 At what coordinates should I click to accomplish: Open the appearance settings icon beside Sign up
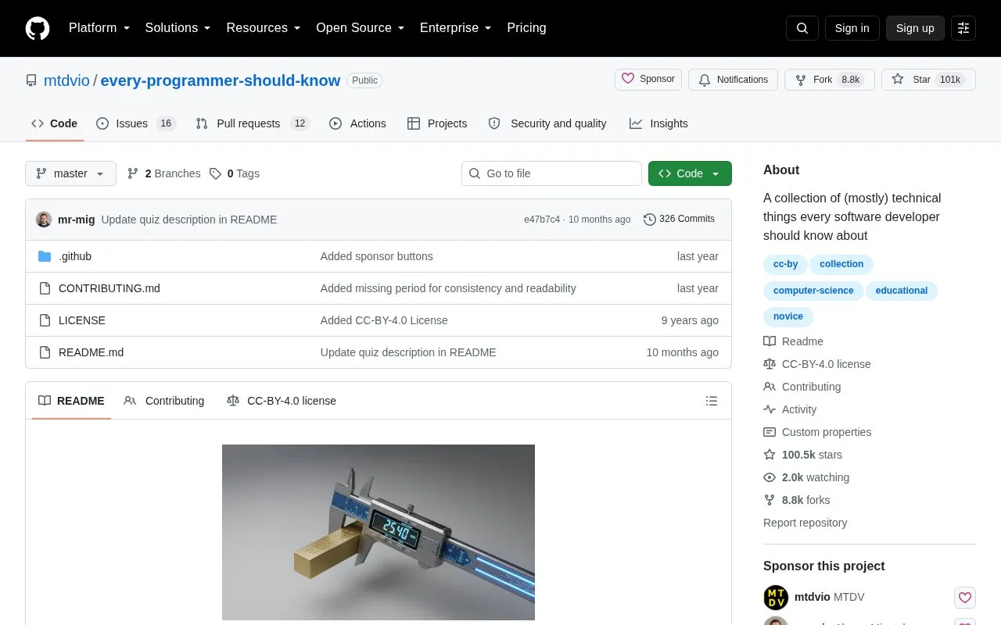click(x=963, y=28)
